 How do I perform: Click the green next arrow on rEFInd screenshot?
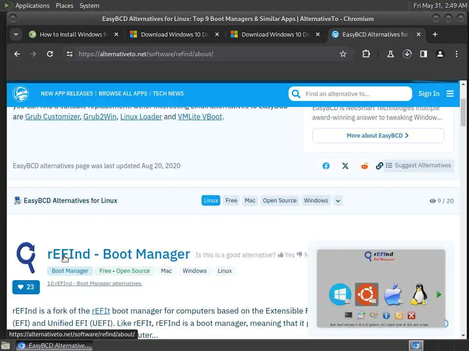coord(439,295)
